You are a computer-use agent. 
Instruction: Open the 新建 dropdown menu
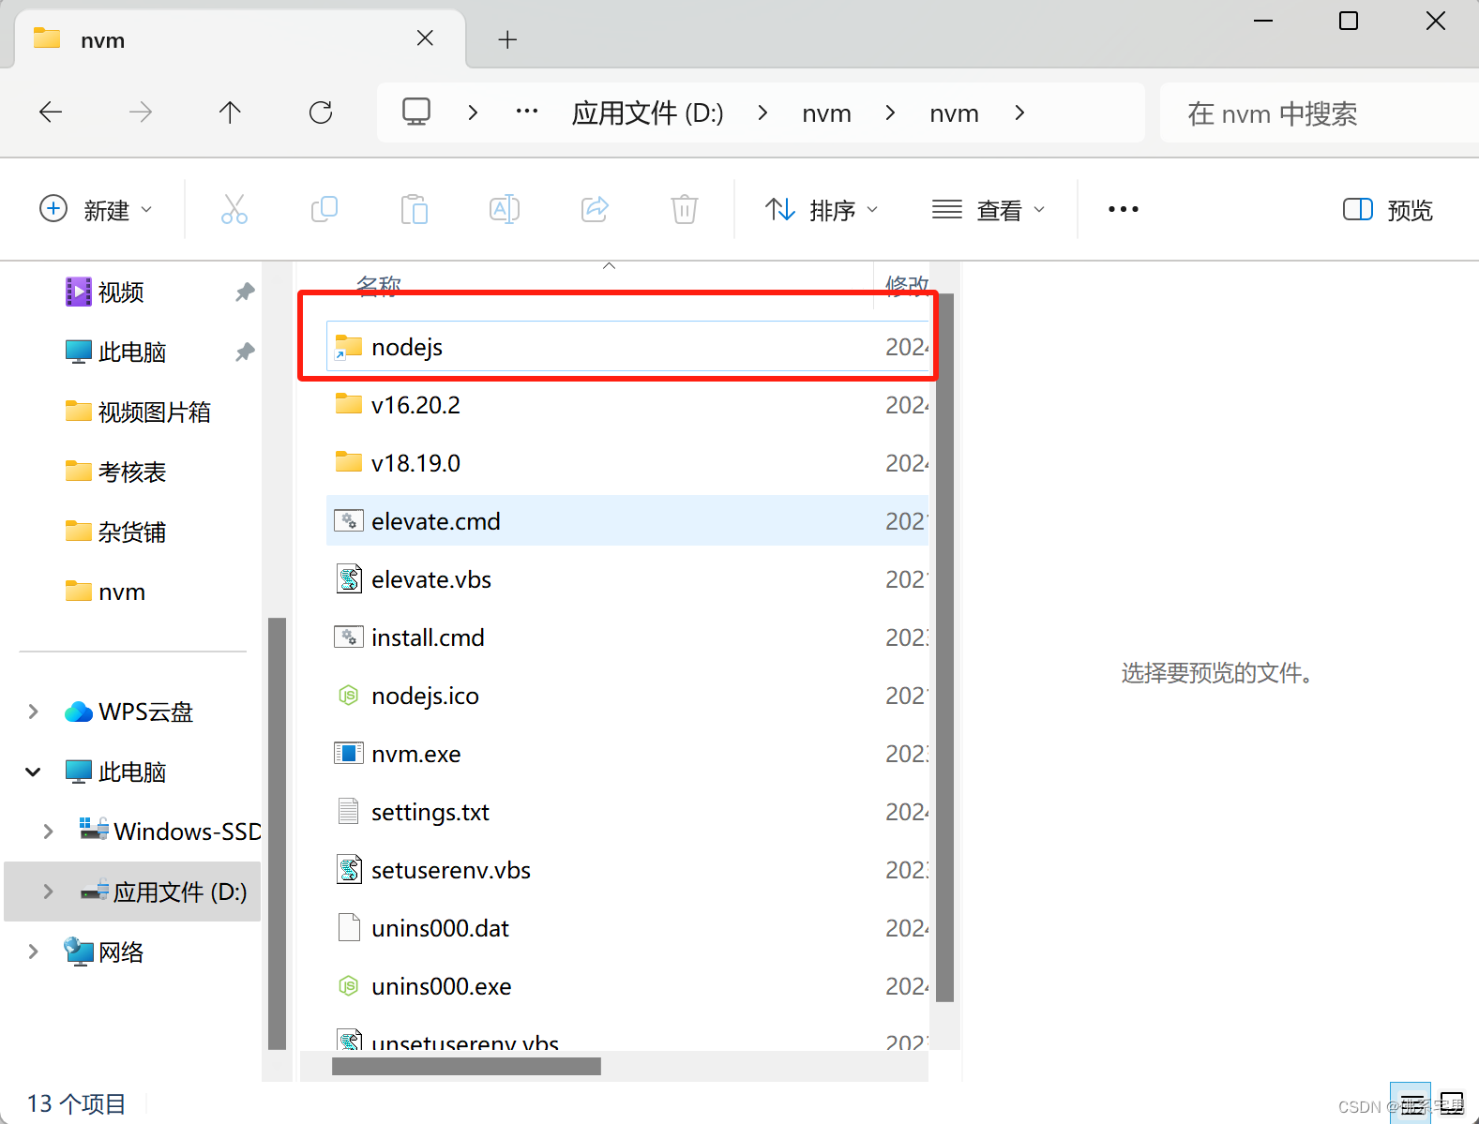point(96,209)
